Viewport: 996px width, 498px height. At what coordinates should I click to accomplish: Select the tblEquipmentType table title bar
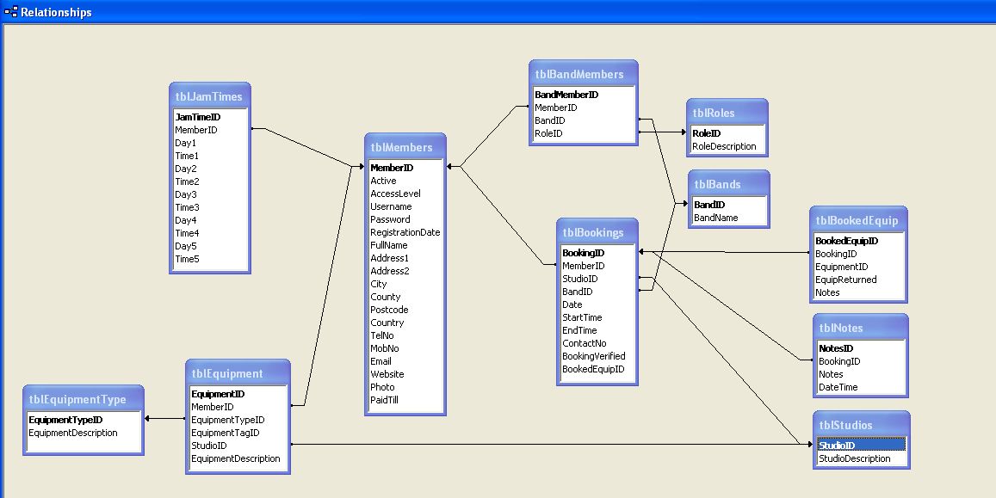84,400
